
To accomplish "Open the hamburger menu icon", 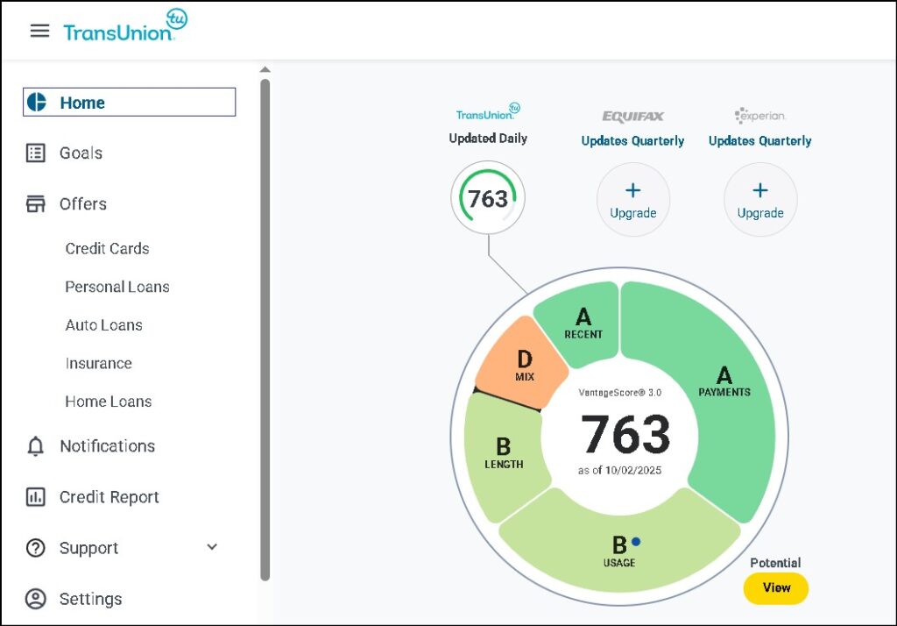I will [x=39, y=31].
